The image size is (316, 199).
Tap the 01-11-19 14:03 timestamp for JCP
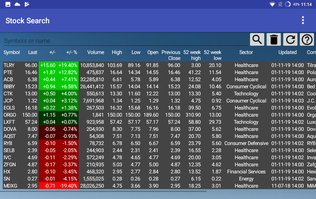288,101
